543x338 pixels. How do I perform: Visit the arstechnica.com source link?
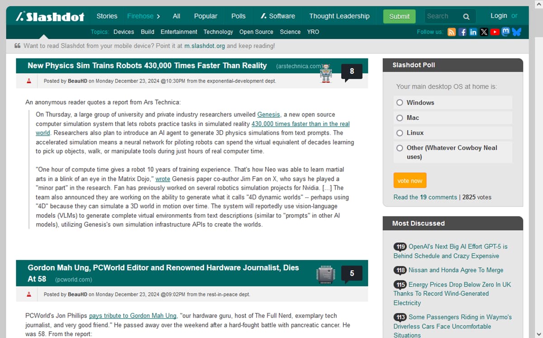point(299,66)
